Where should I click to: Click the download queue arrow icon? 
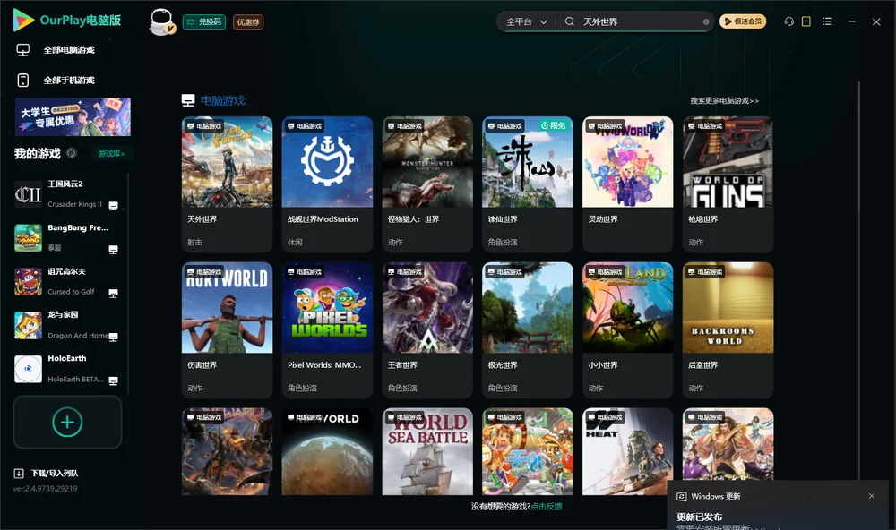18,473
